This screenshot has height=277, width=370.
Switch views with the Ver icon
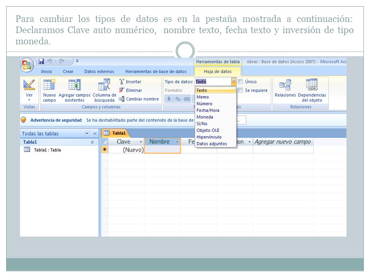tap(29, 85)
